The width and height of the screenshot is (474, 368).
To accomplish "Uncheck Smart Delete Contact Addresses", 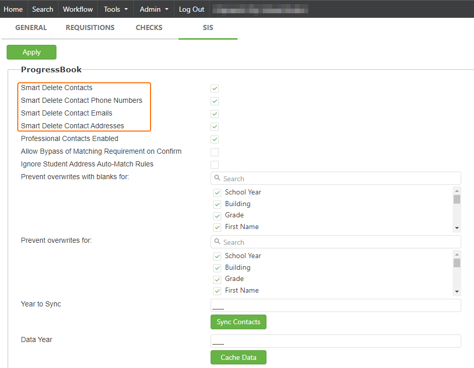I will [215, 127].
